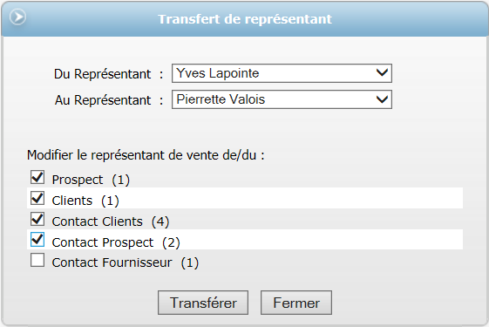The image size is (489, 327).
Task: Uncheck the Clients checkbox
Action: tap(37, 198)
